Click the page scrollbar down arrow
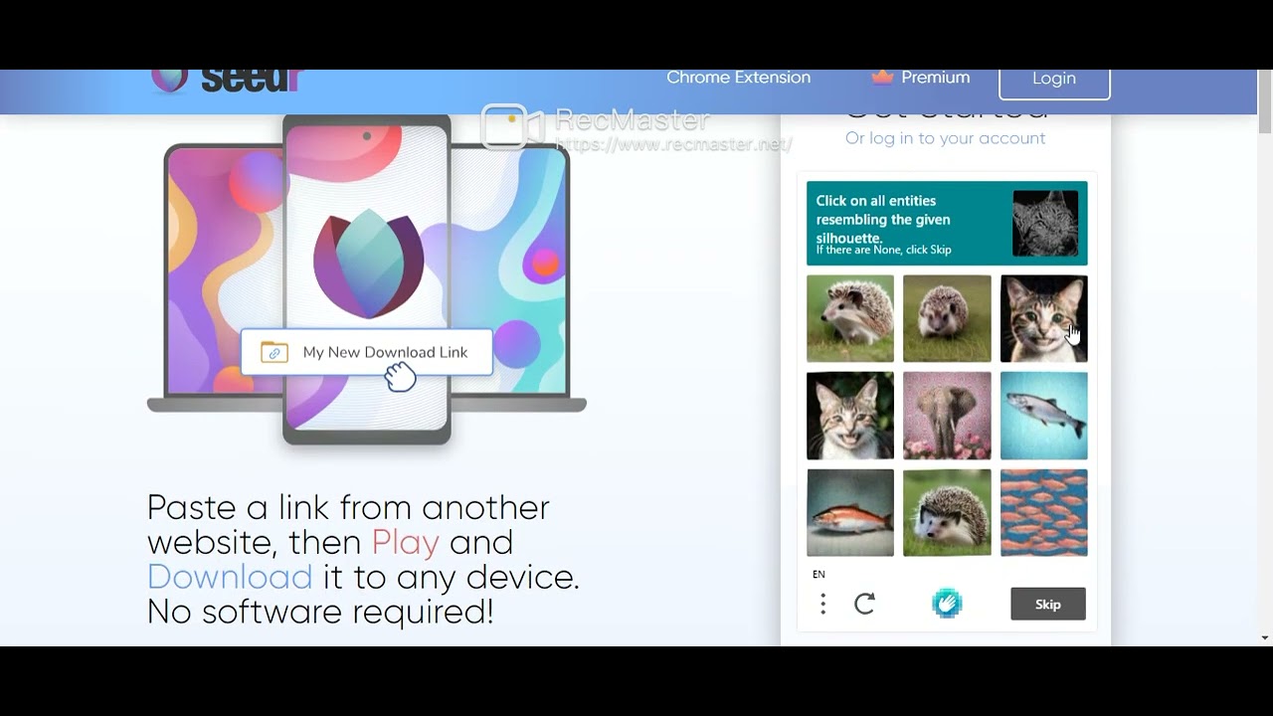This screenshot has width=1273, height=716. 1265,637
